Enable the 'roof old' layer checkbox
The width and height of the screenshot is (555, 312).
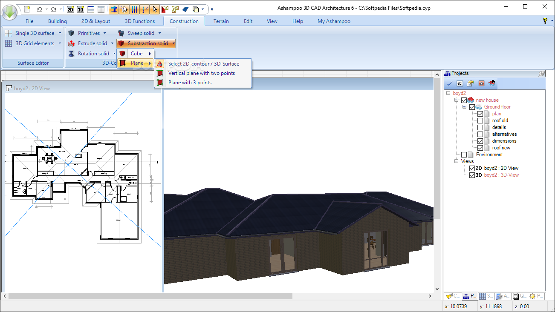(480, 120)
